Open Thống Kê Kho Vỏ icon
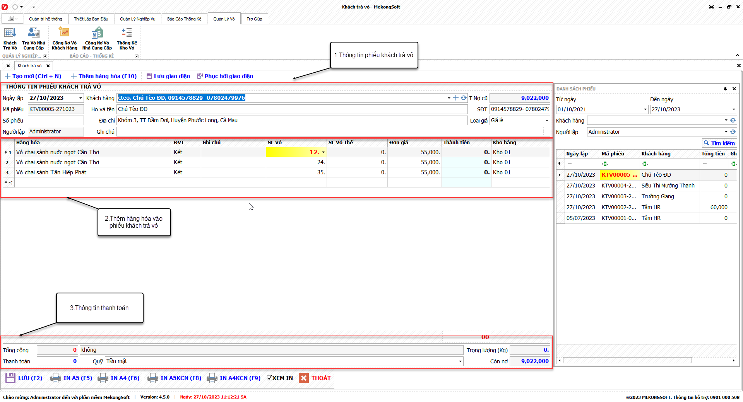The image size is (743, 402). click(127, 39)
